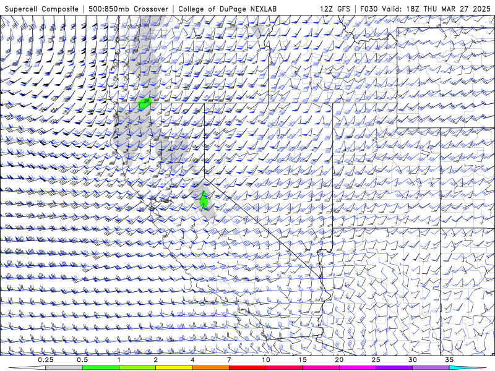
Task: Click the legend label 2
Action: (x=156, y=360)
